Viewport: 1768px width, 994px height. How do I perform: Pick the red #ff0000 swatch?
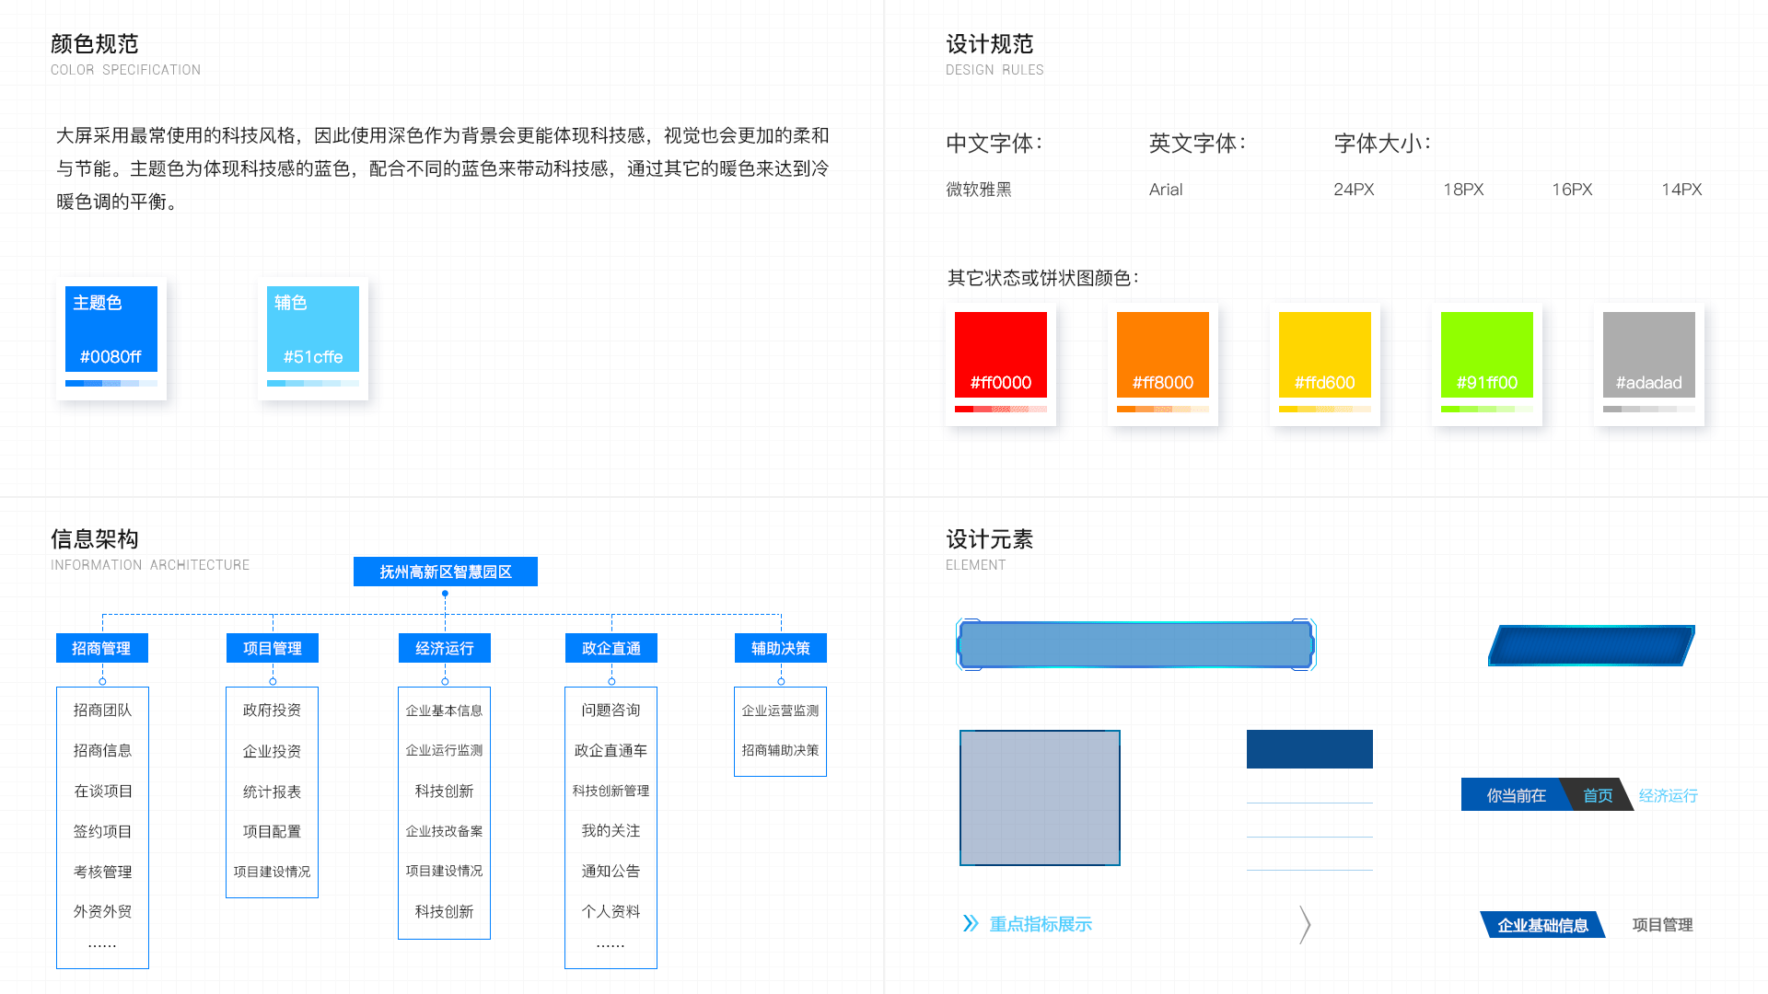point(1001,354)
